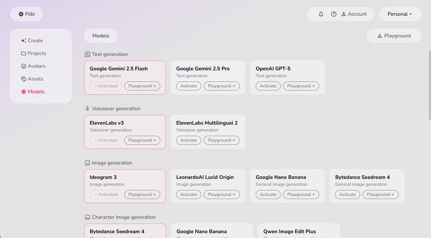
Task: Expand the Personal workspace dropdown
Action: 400,14
